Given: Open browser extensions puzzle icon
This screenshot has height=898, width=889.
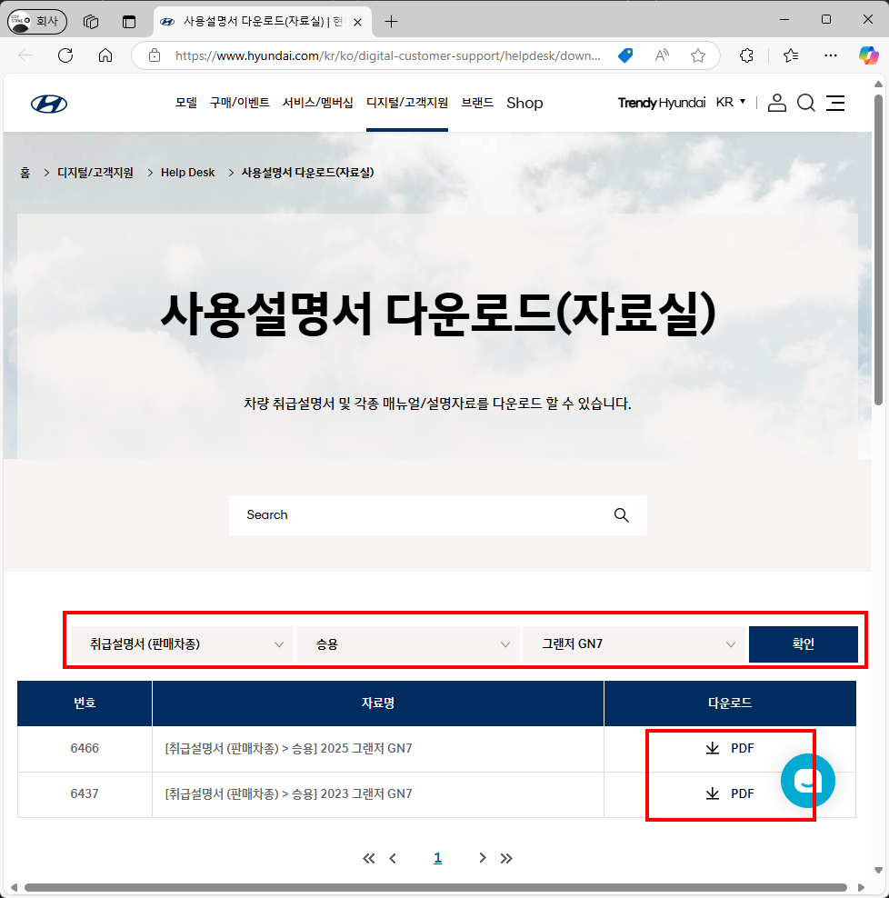Looking at the screenshot, I should click(x=746, y=55).
